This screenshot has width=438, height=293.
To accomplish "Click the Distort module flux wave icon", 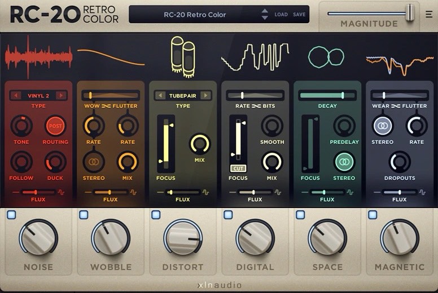I will tap(205, 192).
